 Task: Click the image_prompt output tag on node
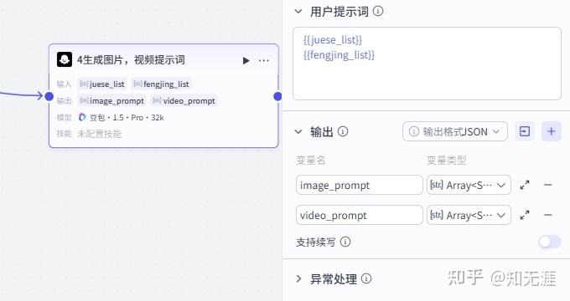(111, 101)
